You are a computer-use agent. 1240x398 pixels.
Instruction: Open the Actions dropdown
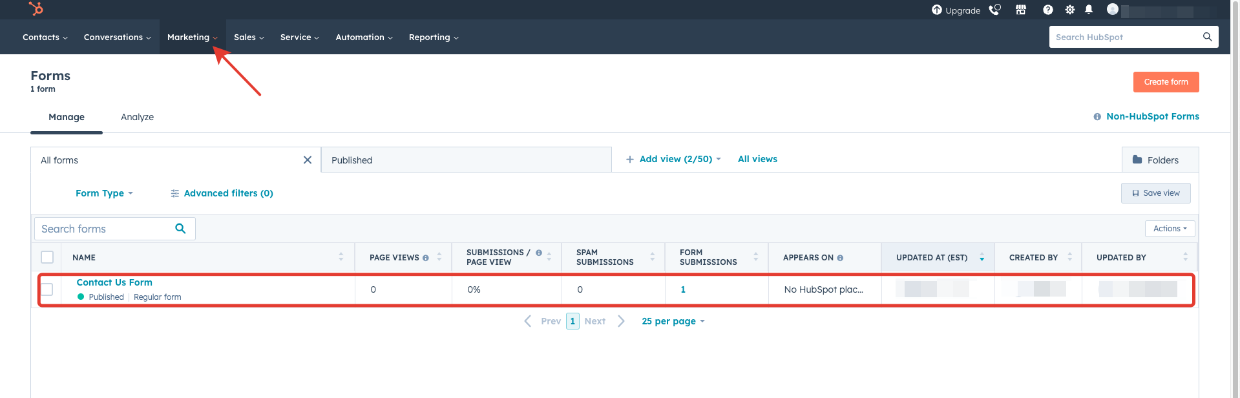[1170, 229]
